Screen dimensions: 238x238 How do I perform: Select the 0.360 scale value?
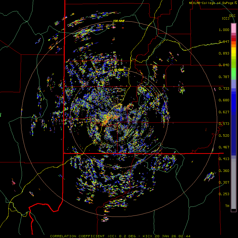tap(224, 171)
